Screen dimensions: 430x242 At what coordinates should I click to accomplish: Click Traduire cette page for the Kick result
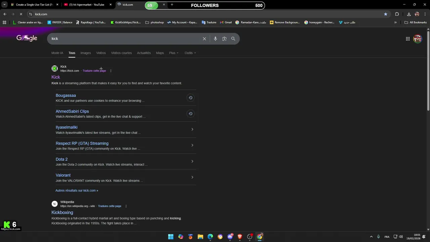pyautogui.click(x=94, y=71)
